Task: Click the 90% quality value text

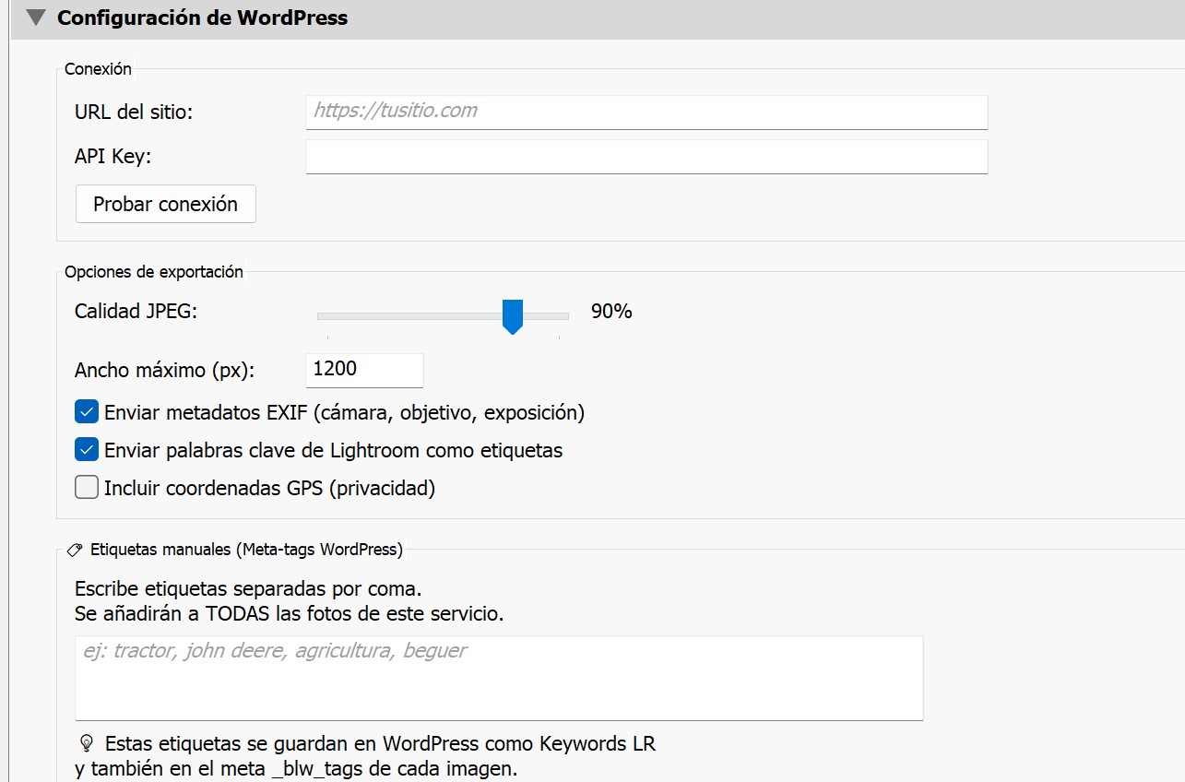Action: (x=611, y=312)
